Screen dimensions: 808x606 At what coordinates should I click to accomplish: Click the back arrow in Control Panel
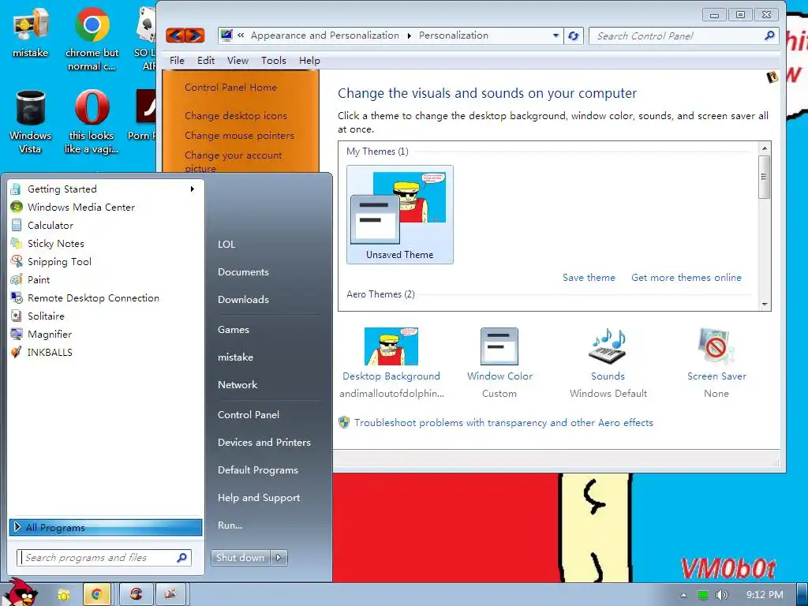coord(176,36)
